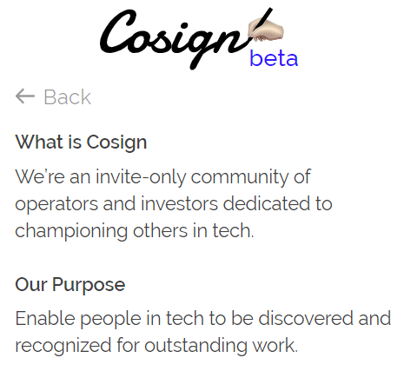
Task: Click the word "discovered" in purpose text
Action: 306,318
